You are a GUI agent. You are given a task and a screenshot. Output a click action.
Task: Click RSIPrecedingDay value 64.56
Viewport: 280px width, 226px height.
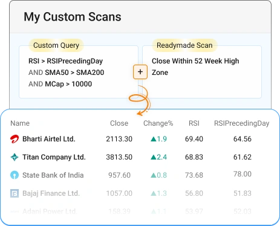(243, 139)
